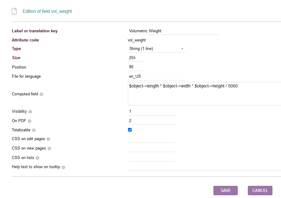The image size is (281, 198).
Task: Open the Type dropdown showing String (1 line)
Action: 156,49
